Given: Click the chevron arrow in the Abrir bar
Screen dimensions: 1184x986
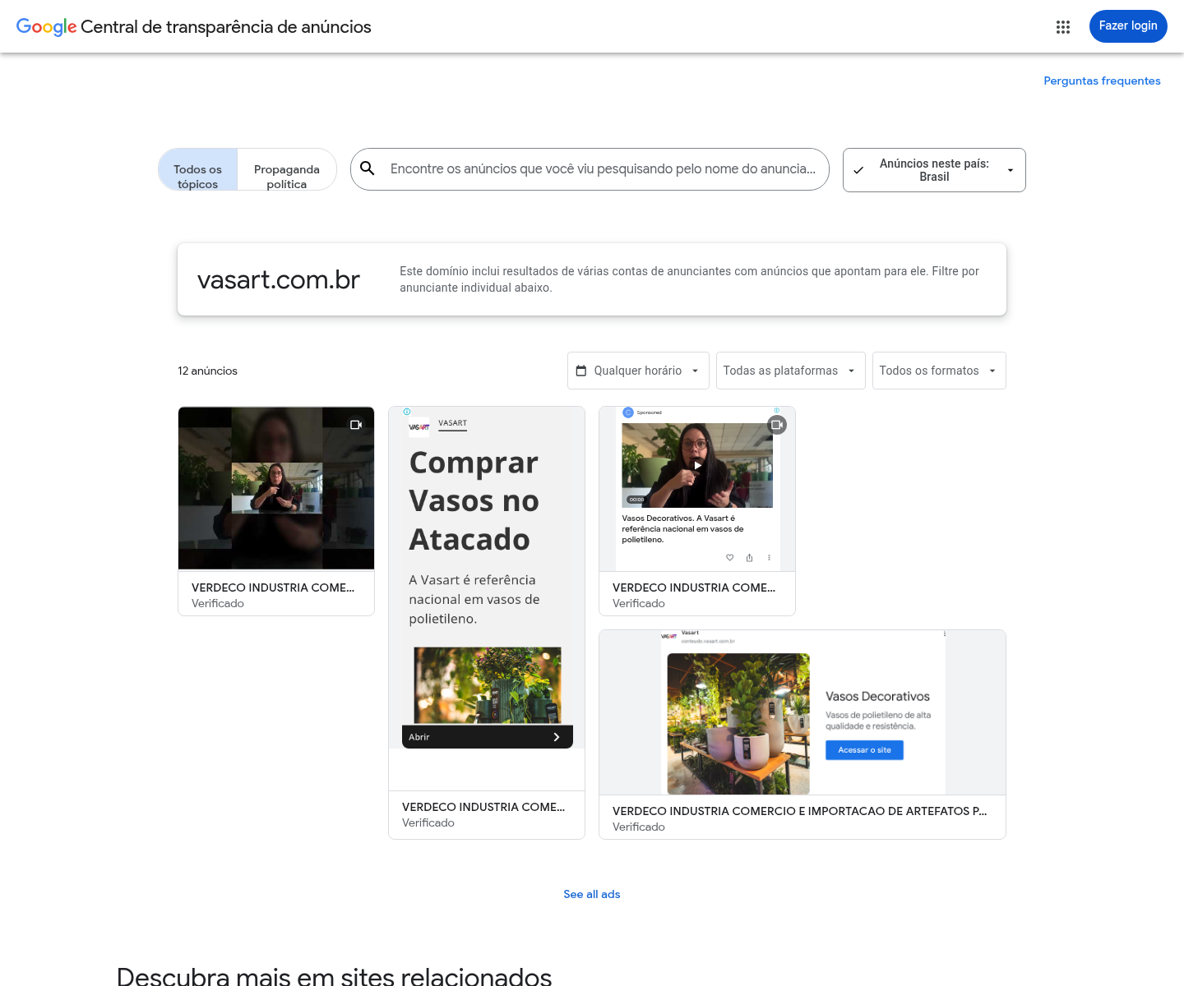Looking at the screenshot, I should pyautogui.click(x=557, y=737).
